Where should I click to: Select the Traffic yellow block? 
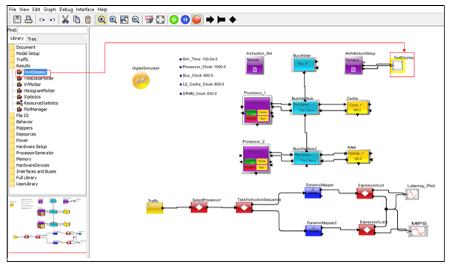[x=155, y=208]
